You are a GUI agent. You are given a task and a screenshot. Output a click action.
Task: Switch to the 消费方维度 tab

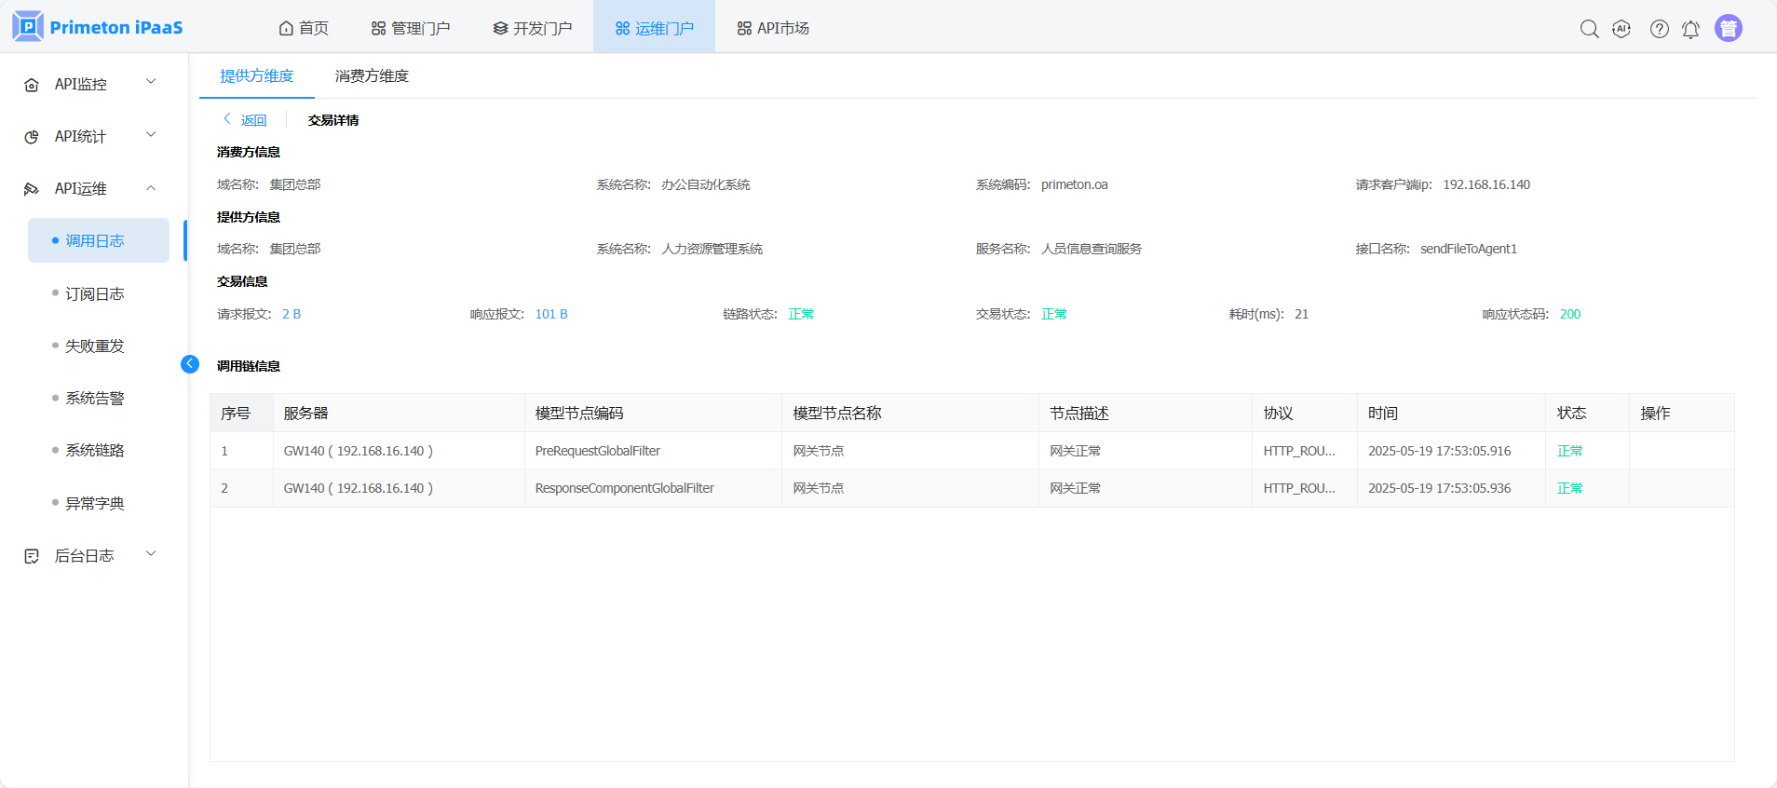tap(372, 76)
